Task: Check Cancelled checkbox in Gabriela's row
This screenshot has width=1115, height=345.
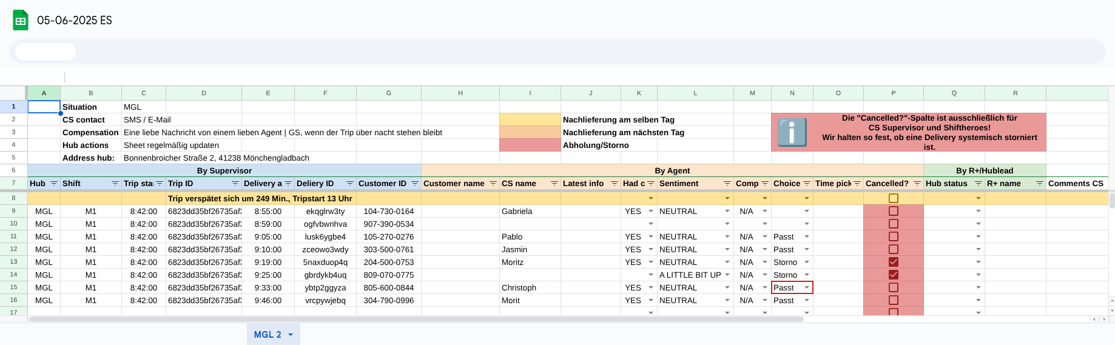Action: click(893, 211)
